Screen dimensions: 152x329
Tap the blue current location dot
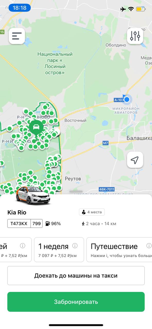pos(126,99)
